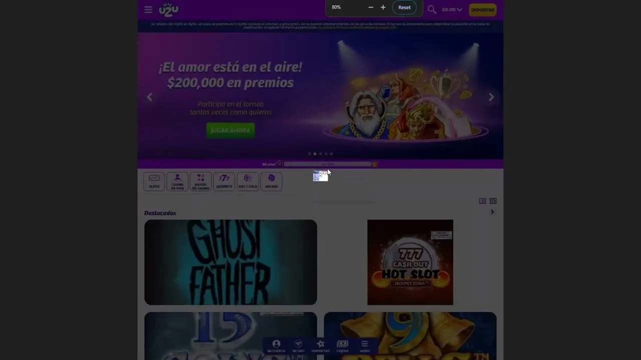Open the 777 Cash Out Hot Slot game
The width and height of the screenshot is (641, 360).
pyautogui.click(x=410, y=262)
